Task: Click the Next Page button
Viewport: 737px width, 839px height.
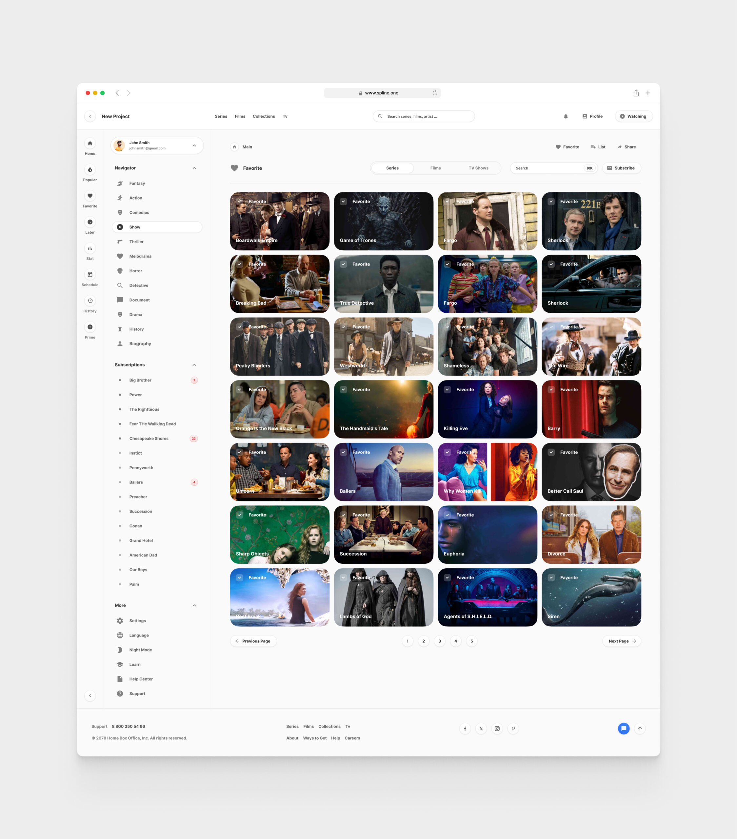Action: tap(622, 641)
